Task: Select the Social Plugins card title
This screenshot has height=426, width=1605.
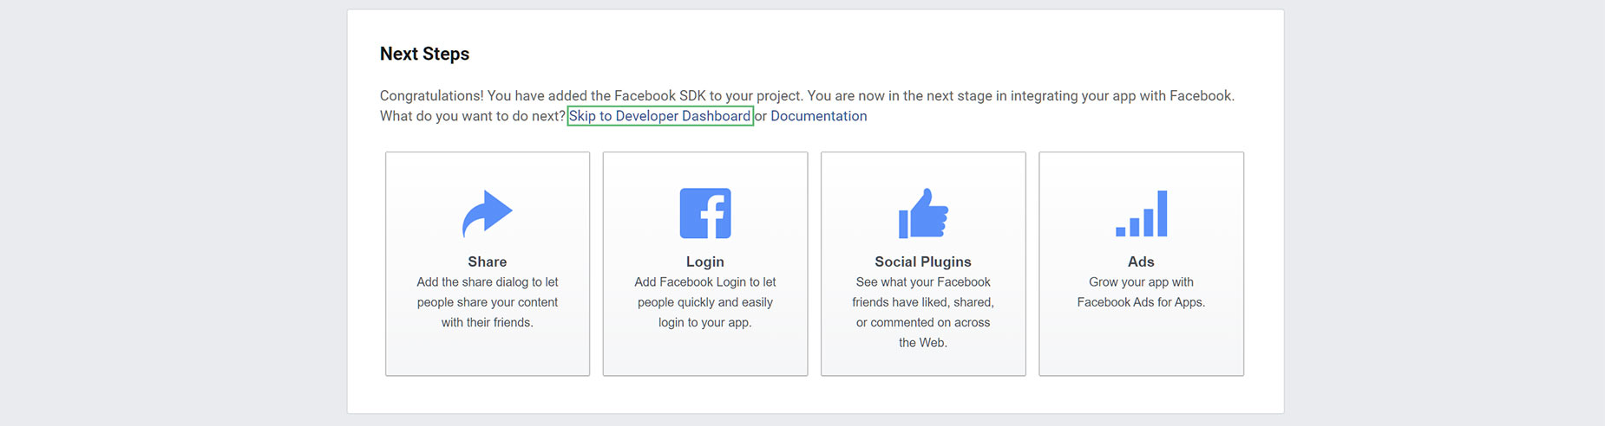Action: [x=923, y=261]
